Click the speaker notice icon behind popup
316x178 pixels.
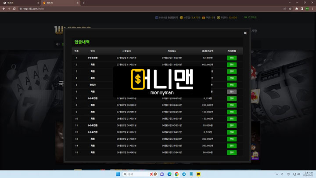tap(57, 44)
